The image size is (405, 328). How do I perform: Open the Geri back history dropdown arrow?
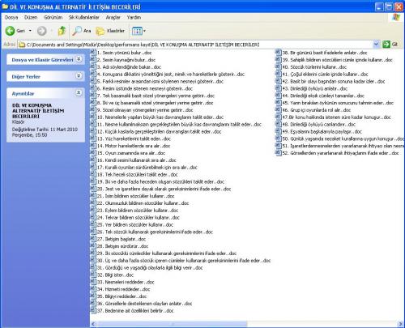30,31
